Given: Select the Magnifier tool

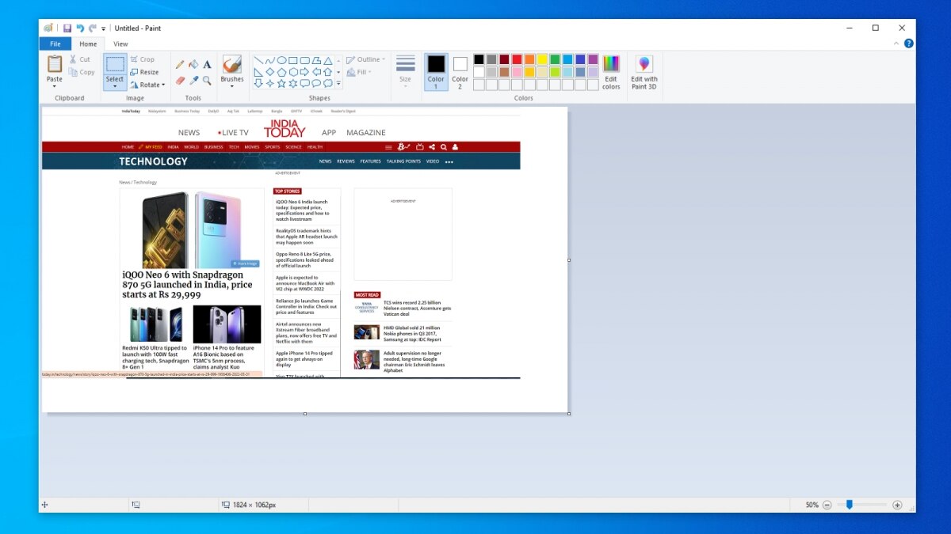Looking at the screenshot, I should (207, 80).
